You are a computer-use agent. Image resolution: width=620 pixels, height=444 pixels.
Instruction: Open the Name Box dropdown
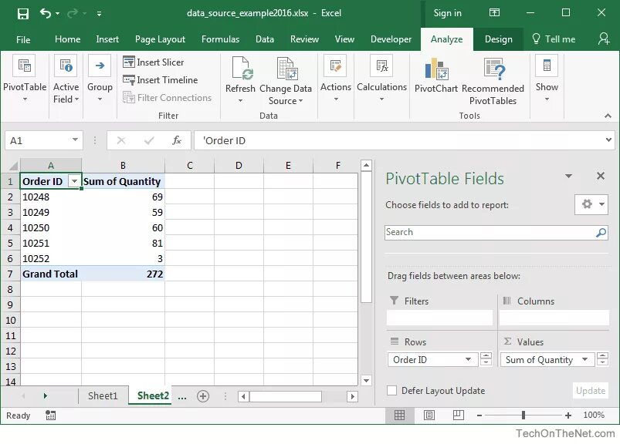tap(75, 140)
